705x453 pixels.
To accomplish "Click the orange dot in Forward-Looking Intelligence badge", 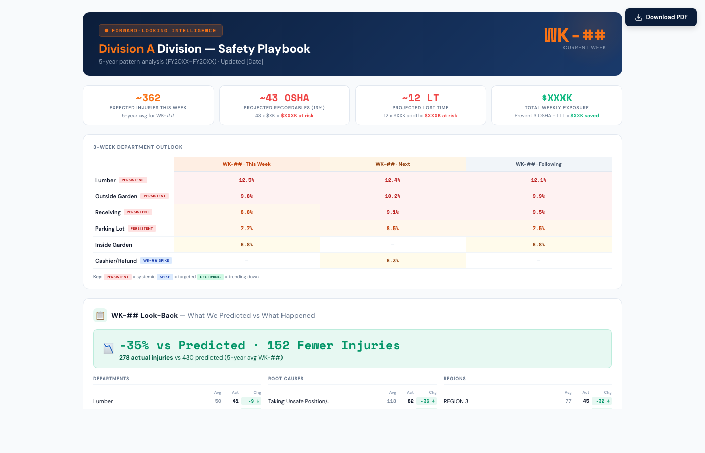I will (106, 31).
